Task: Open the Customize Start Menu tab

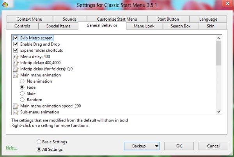Action: [117, 19]
